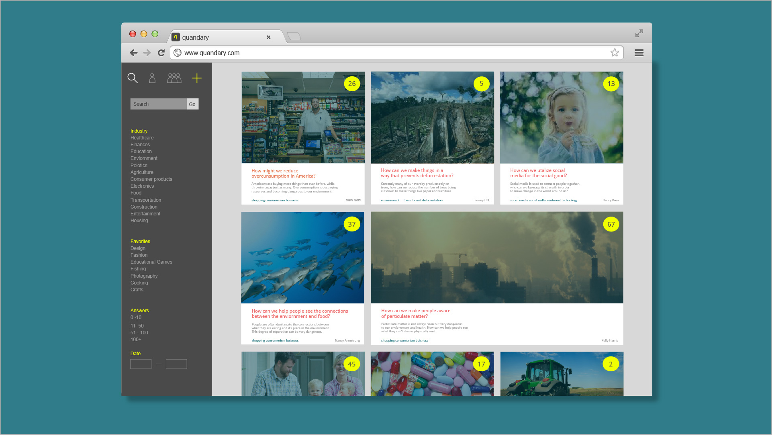Reload the page with refresh icon
This screenshot has width=772, height=438.
point(161,53)
